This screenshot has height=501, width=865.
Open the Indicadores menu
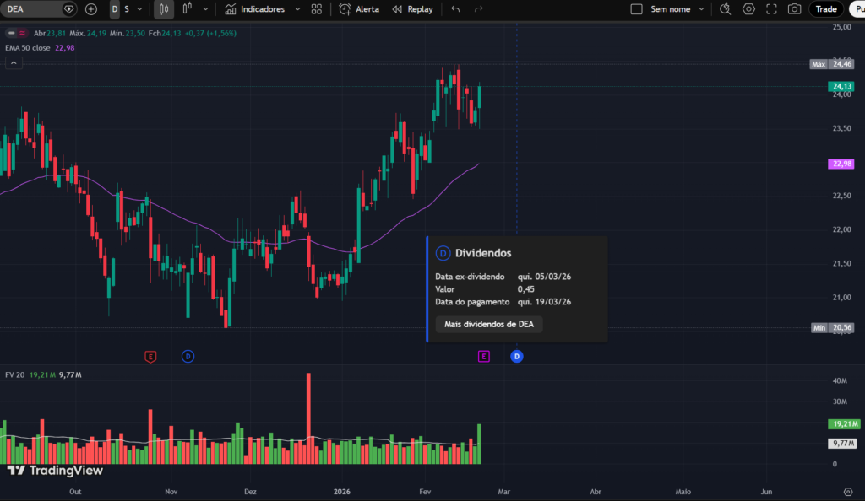pyautogui.click(x=262, y=9)
